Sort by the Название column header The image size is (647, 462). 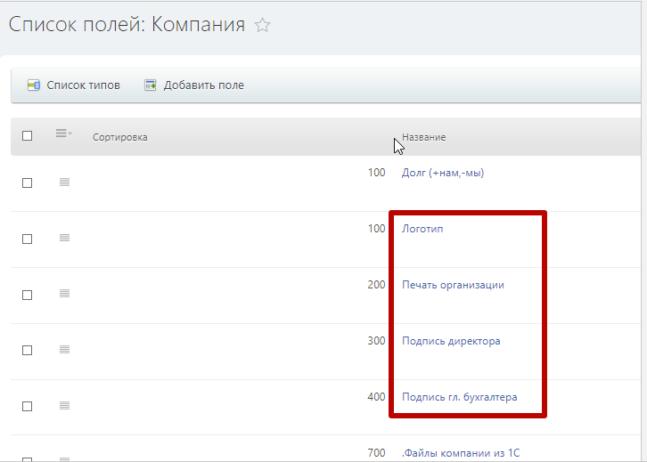coord(424,137)
